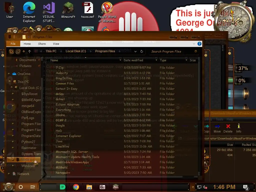Open Internet Explorer (Edge) desktop icon
Image resolution: width=256 pixels, height=192 pixels.
[29, 12]
